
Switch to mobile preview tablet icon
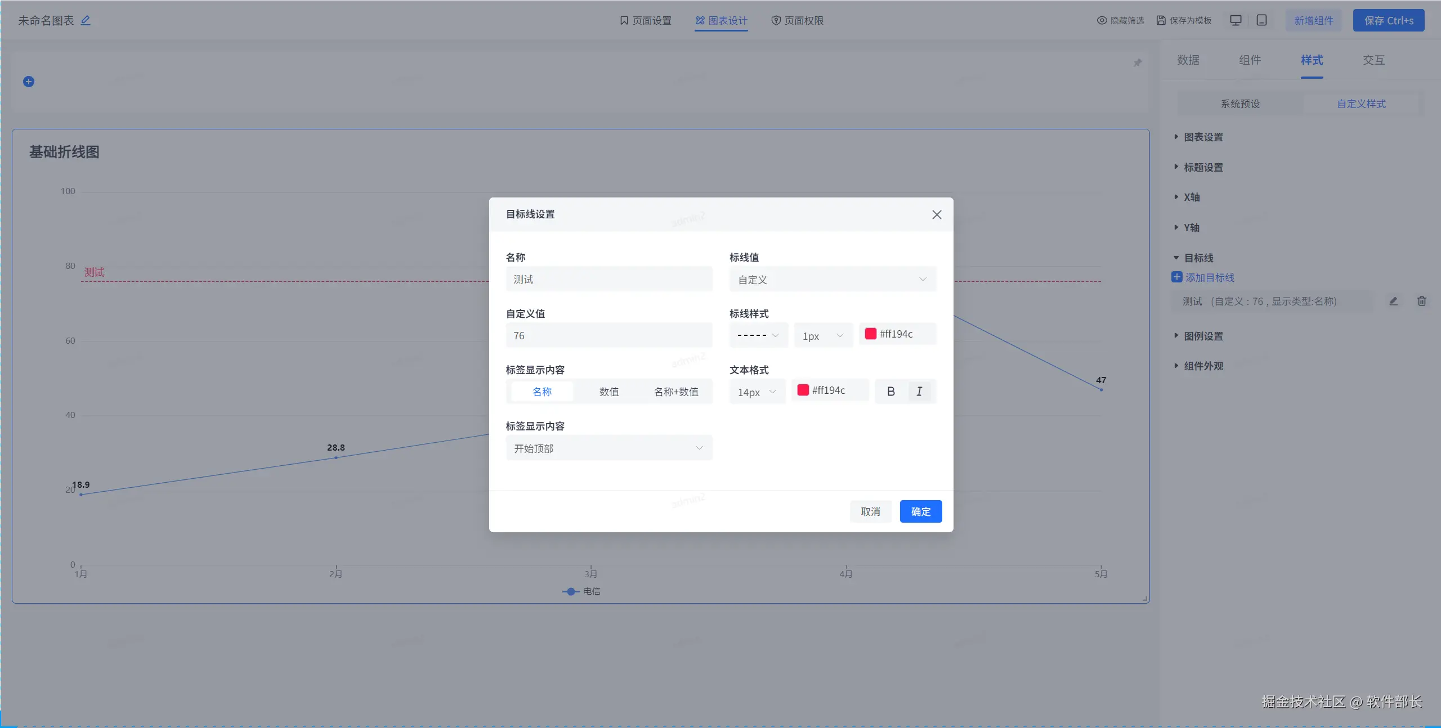(x=1262, y=20)
